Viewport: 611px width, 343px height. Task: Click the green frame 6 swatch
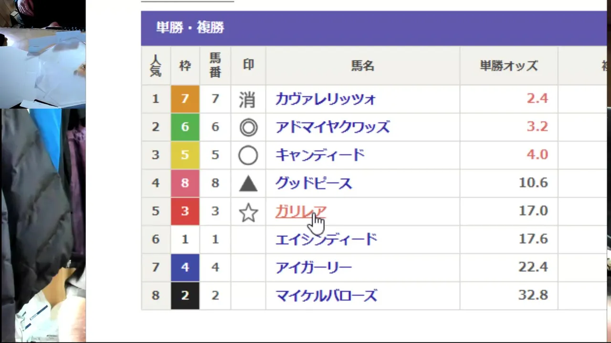(185, 127)
